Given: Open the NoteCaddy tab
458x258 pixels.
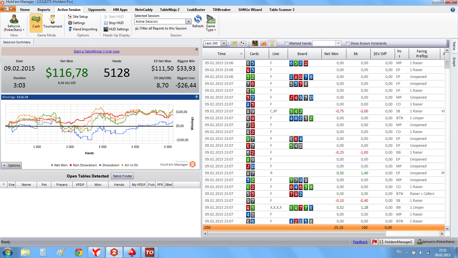Looking at the screenshot, I should [x=144, y=9].
